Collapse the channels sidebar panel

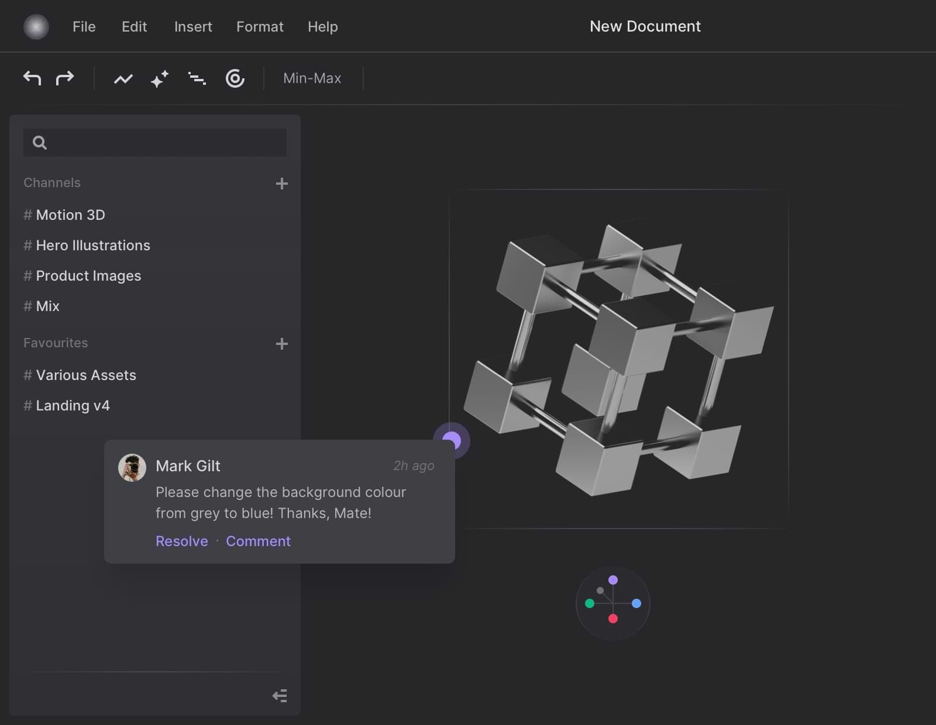coord(280,695)
